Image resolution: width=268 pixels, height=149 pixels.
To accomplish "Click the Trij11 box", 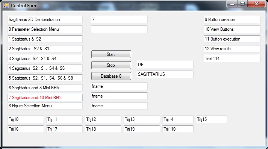I will pos(64,119).
